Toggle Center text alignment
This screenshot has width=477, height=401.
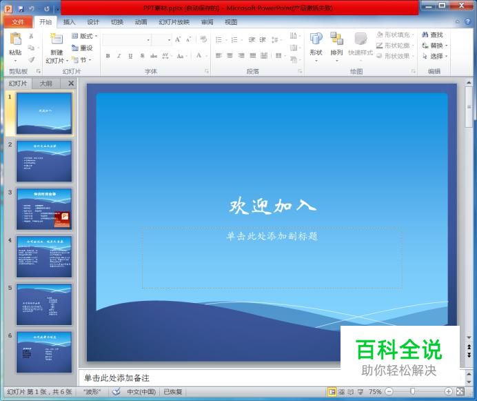(x=230, y=55)
